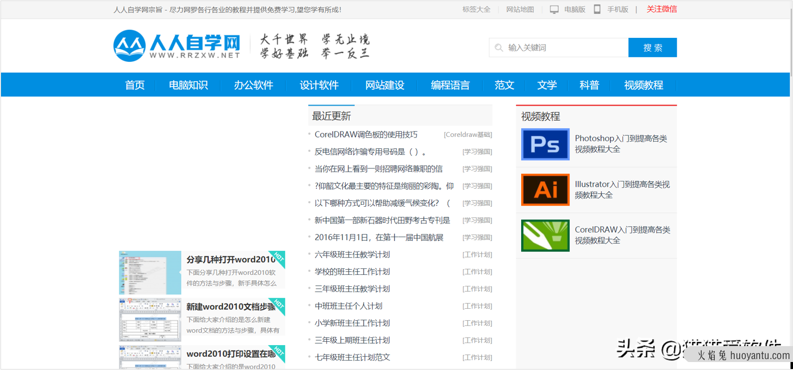Click the red 关注微信 link

[662, 9]
